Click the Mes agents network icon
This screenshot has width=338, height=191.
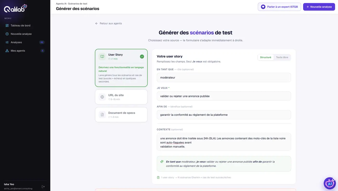[7, 51]
